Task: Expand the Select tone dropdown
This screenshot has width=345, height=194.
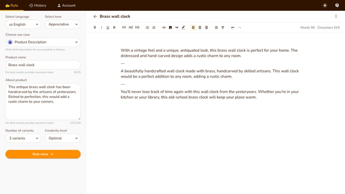Action: 63,25
